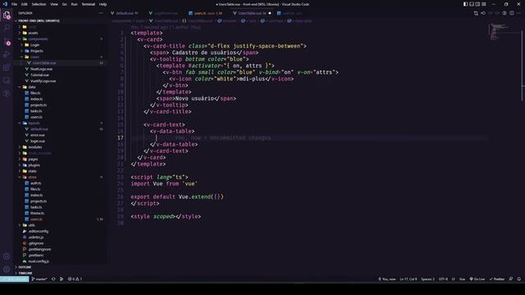The height and width of the screenshot is (295, 525).
Task: Toggle the bottom panel layout icon
Action: [472, 4]
